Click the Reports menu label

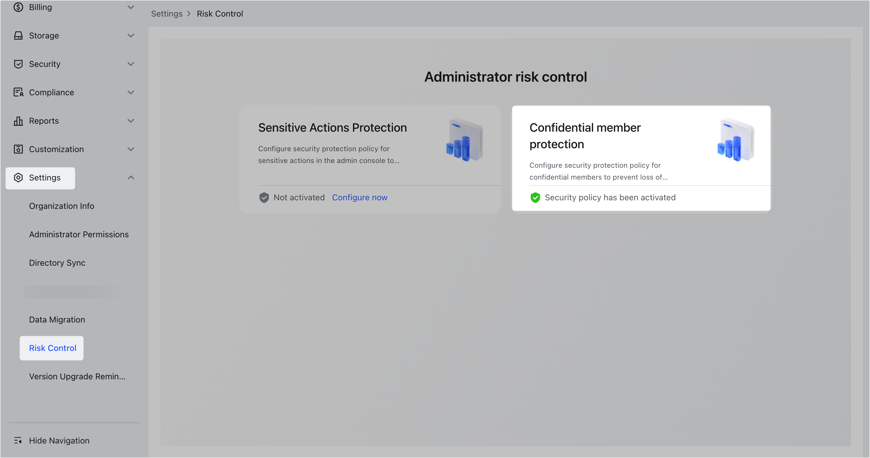point(44,121)
